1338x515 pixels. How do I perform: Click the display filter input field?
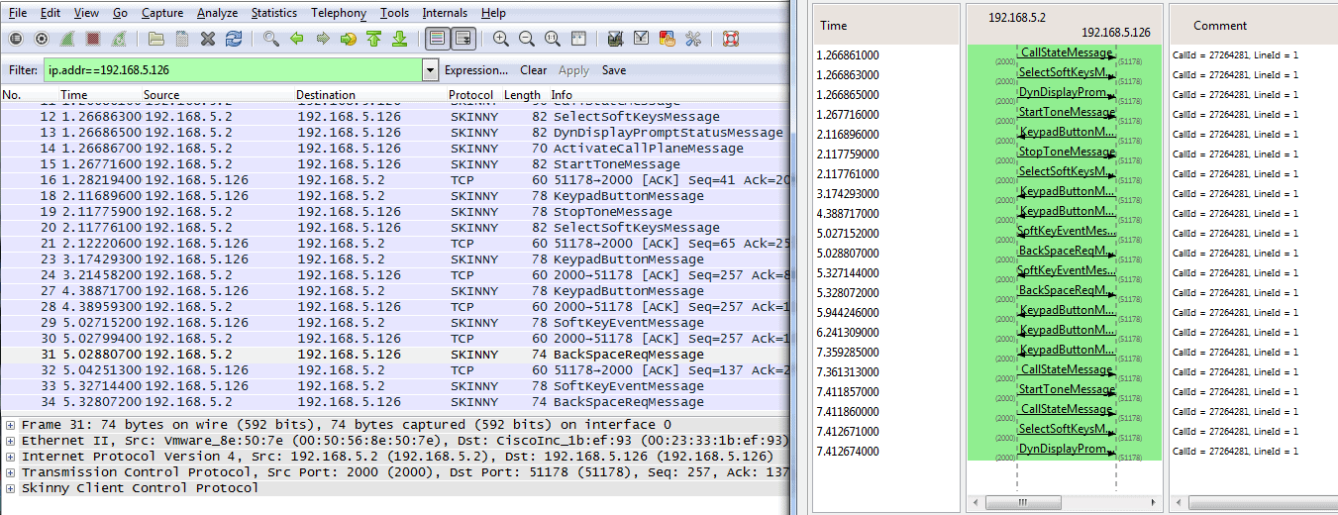(x=233, y=70)
